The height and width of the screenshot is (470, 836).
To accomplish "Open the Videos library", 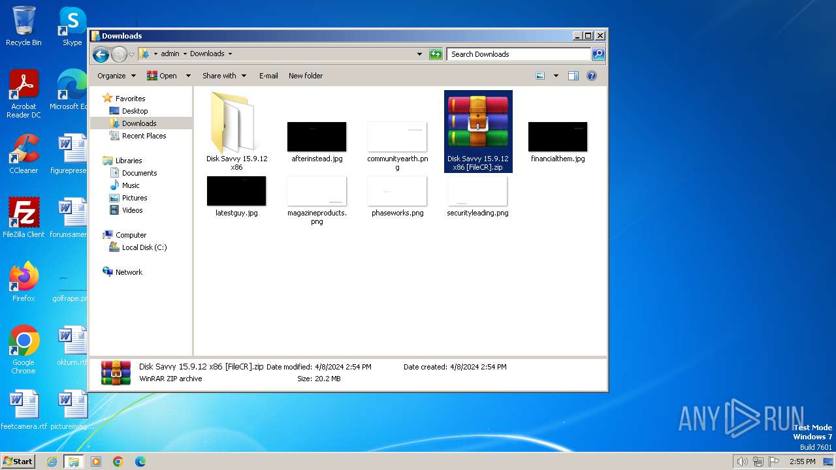I will (x=132, y=210).
